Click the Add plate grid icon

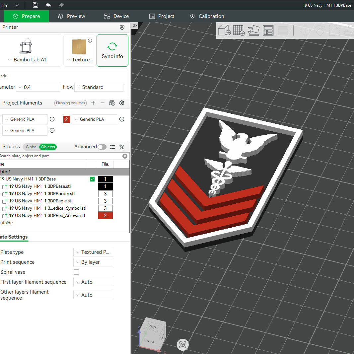pos(239,30)
